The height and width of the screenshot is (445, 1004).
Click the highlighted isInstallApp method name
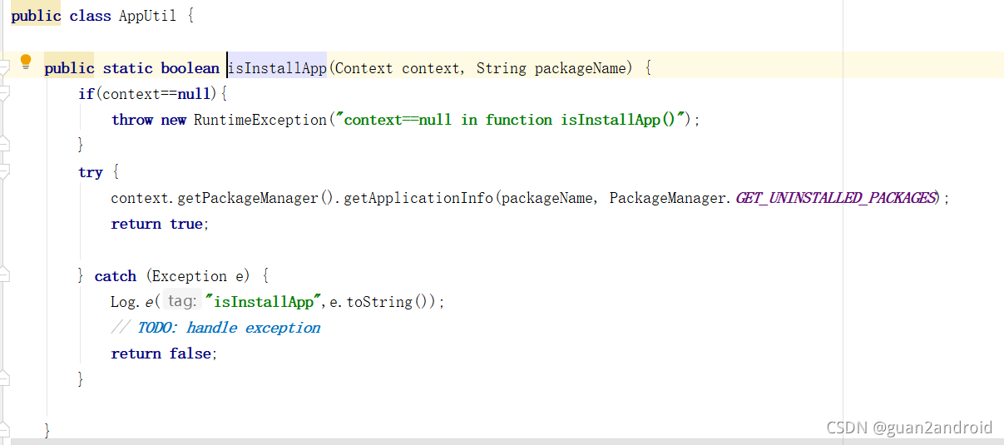[x=277, y=68]
